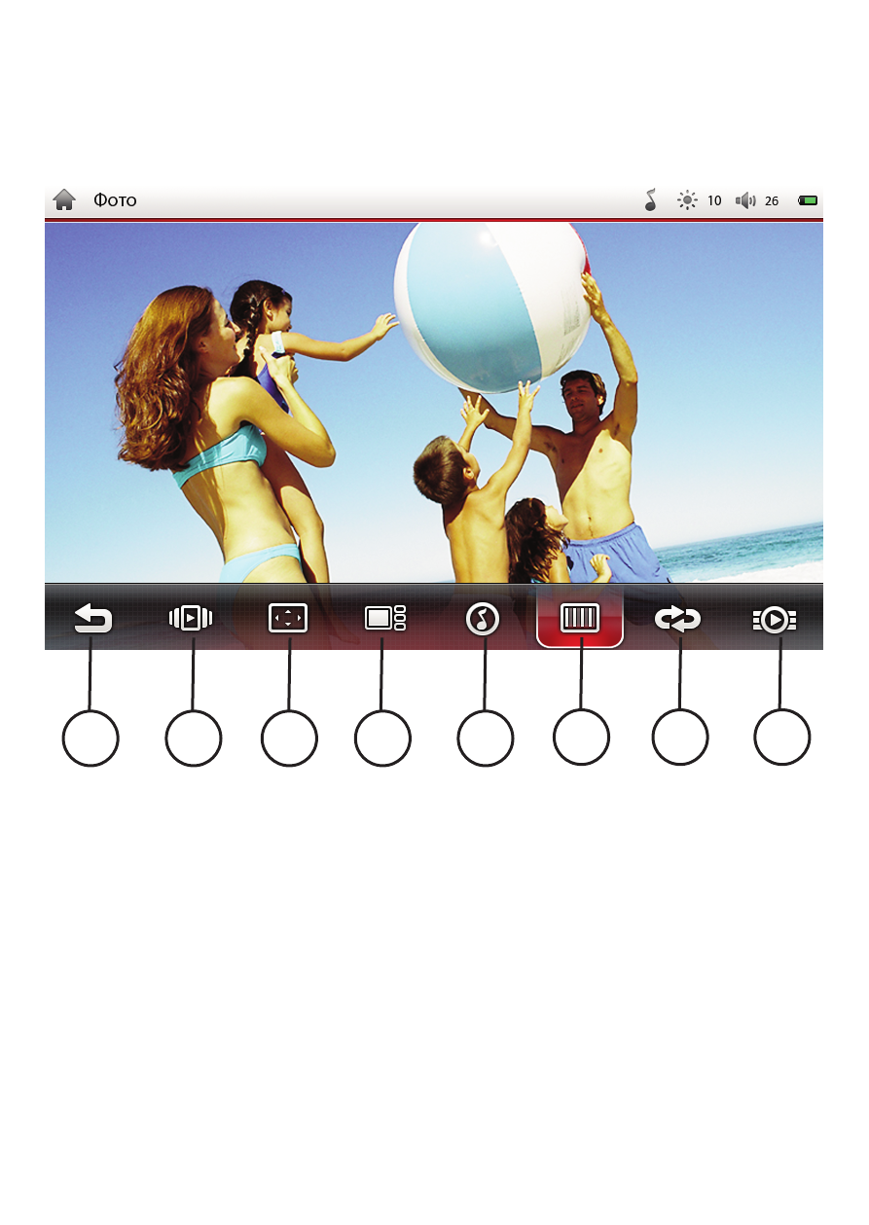Image resolution: width=869 pixels, height=1225 pixels.
Task: Click the back arrow icon in the bottom toolbar
Action: [93, 619]
